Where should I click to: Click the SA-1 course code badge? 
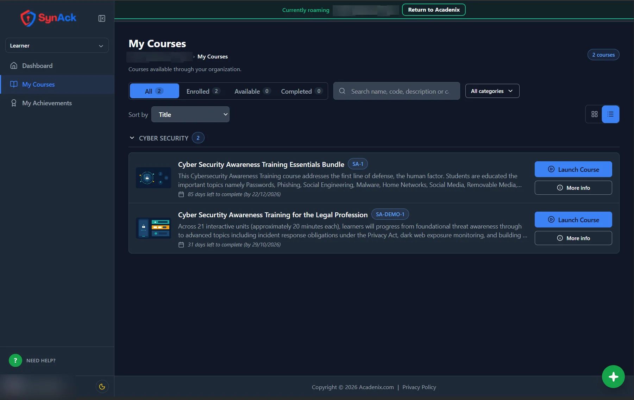point(358,164)
